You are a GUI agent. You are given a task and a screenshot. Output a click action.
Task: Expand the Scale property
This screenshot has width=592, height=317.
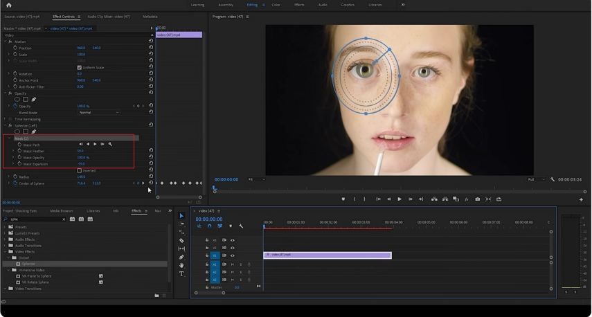pyautogui.click(x=9, y=55)
